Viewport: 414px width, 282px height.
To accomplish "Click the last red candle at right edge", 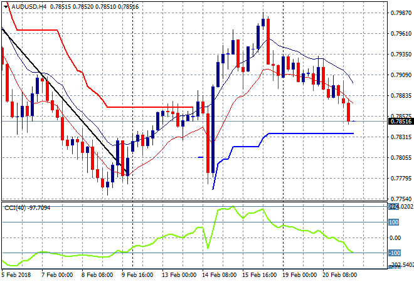I will (348, 112).
